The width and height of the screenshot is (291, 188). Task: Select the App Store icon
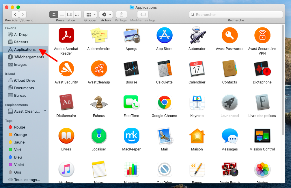pyautogui.click(x=165, y=35)
